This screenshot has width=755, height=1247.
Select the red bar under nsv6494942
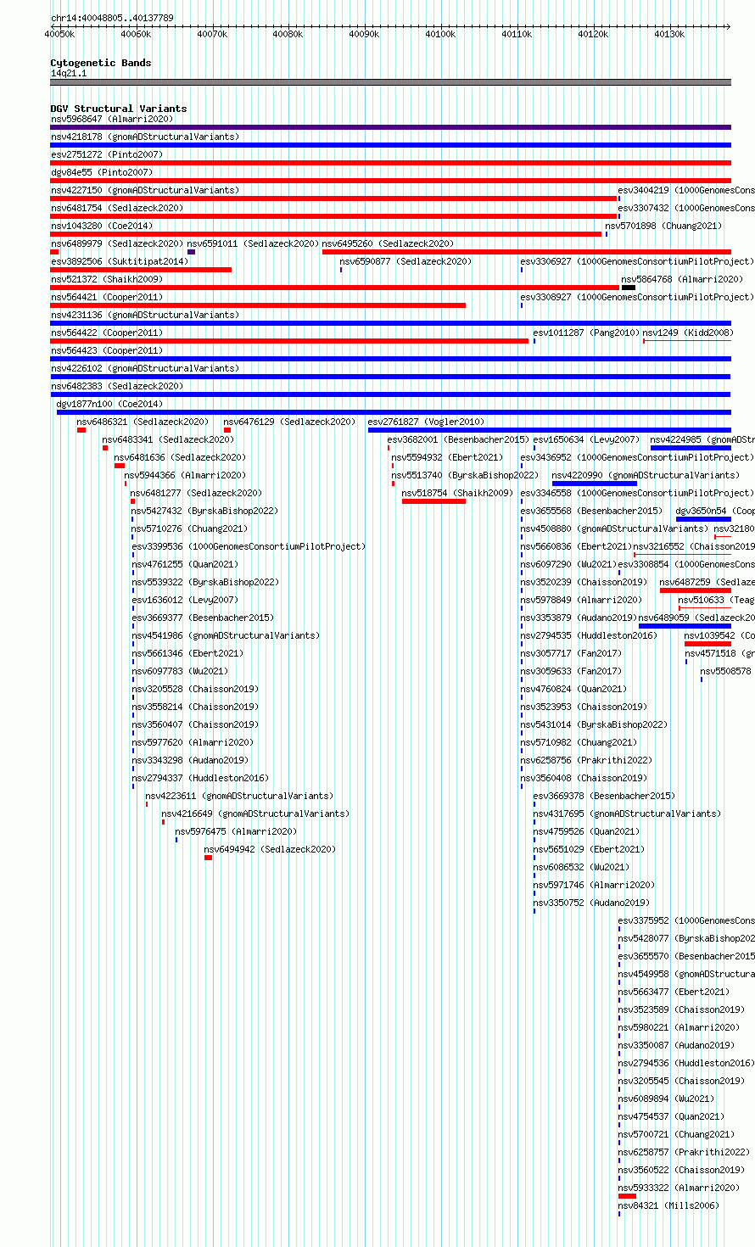[x=208, y=858]
